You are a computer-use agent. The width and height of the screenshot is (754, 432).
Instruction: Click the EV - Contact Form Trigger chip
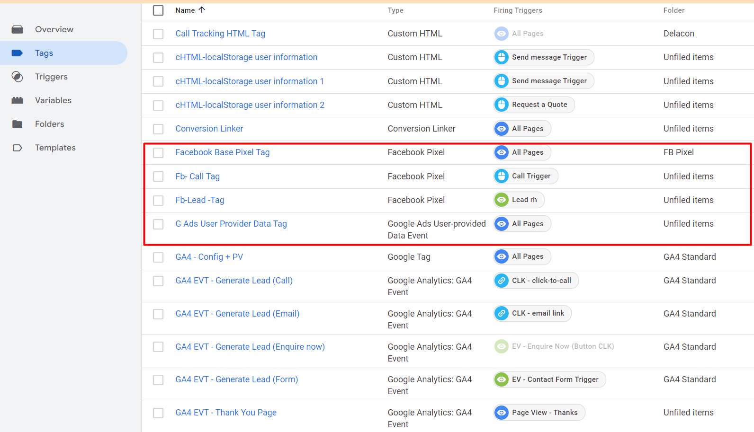tap(550, 379)
